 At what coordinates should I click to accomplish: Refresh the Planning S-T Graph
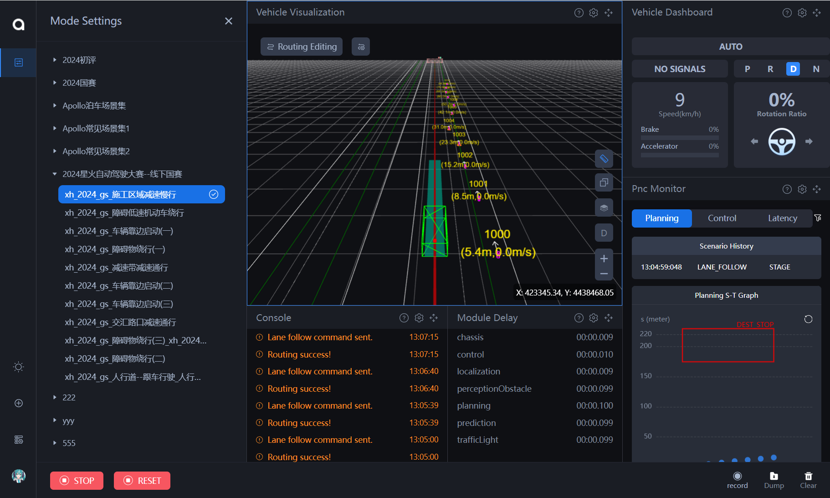(808, 319)
